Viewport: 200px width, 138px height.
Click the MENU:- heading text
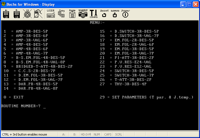click(97, 22)
